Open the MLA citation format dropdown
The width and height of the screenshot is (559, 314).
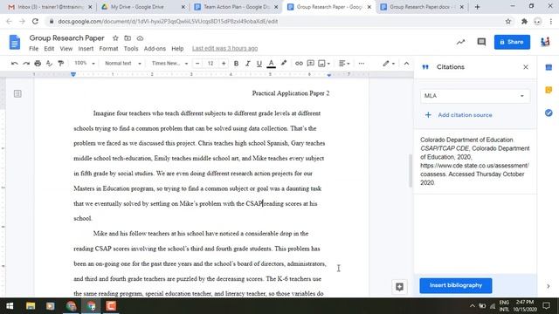(x=474, y=96)
